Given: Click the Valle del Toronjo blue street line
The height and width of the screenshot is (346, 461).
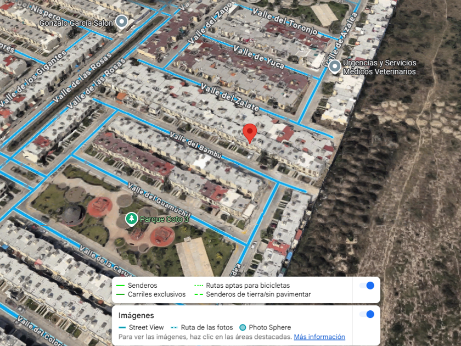Looking at the screenshot, I should pos(327,36).
